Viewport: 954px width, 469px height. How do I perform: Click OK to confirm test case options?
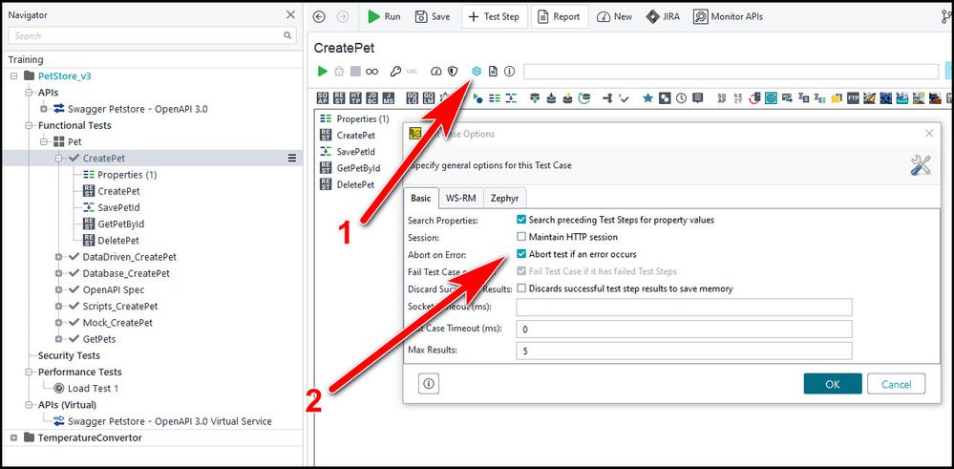pos(832,383)
